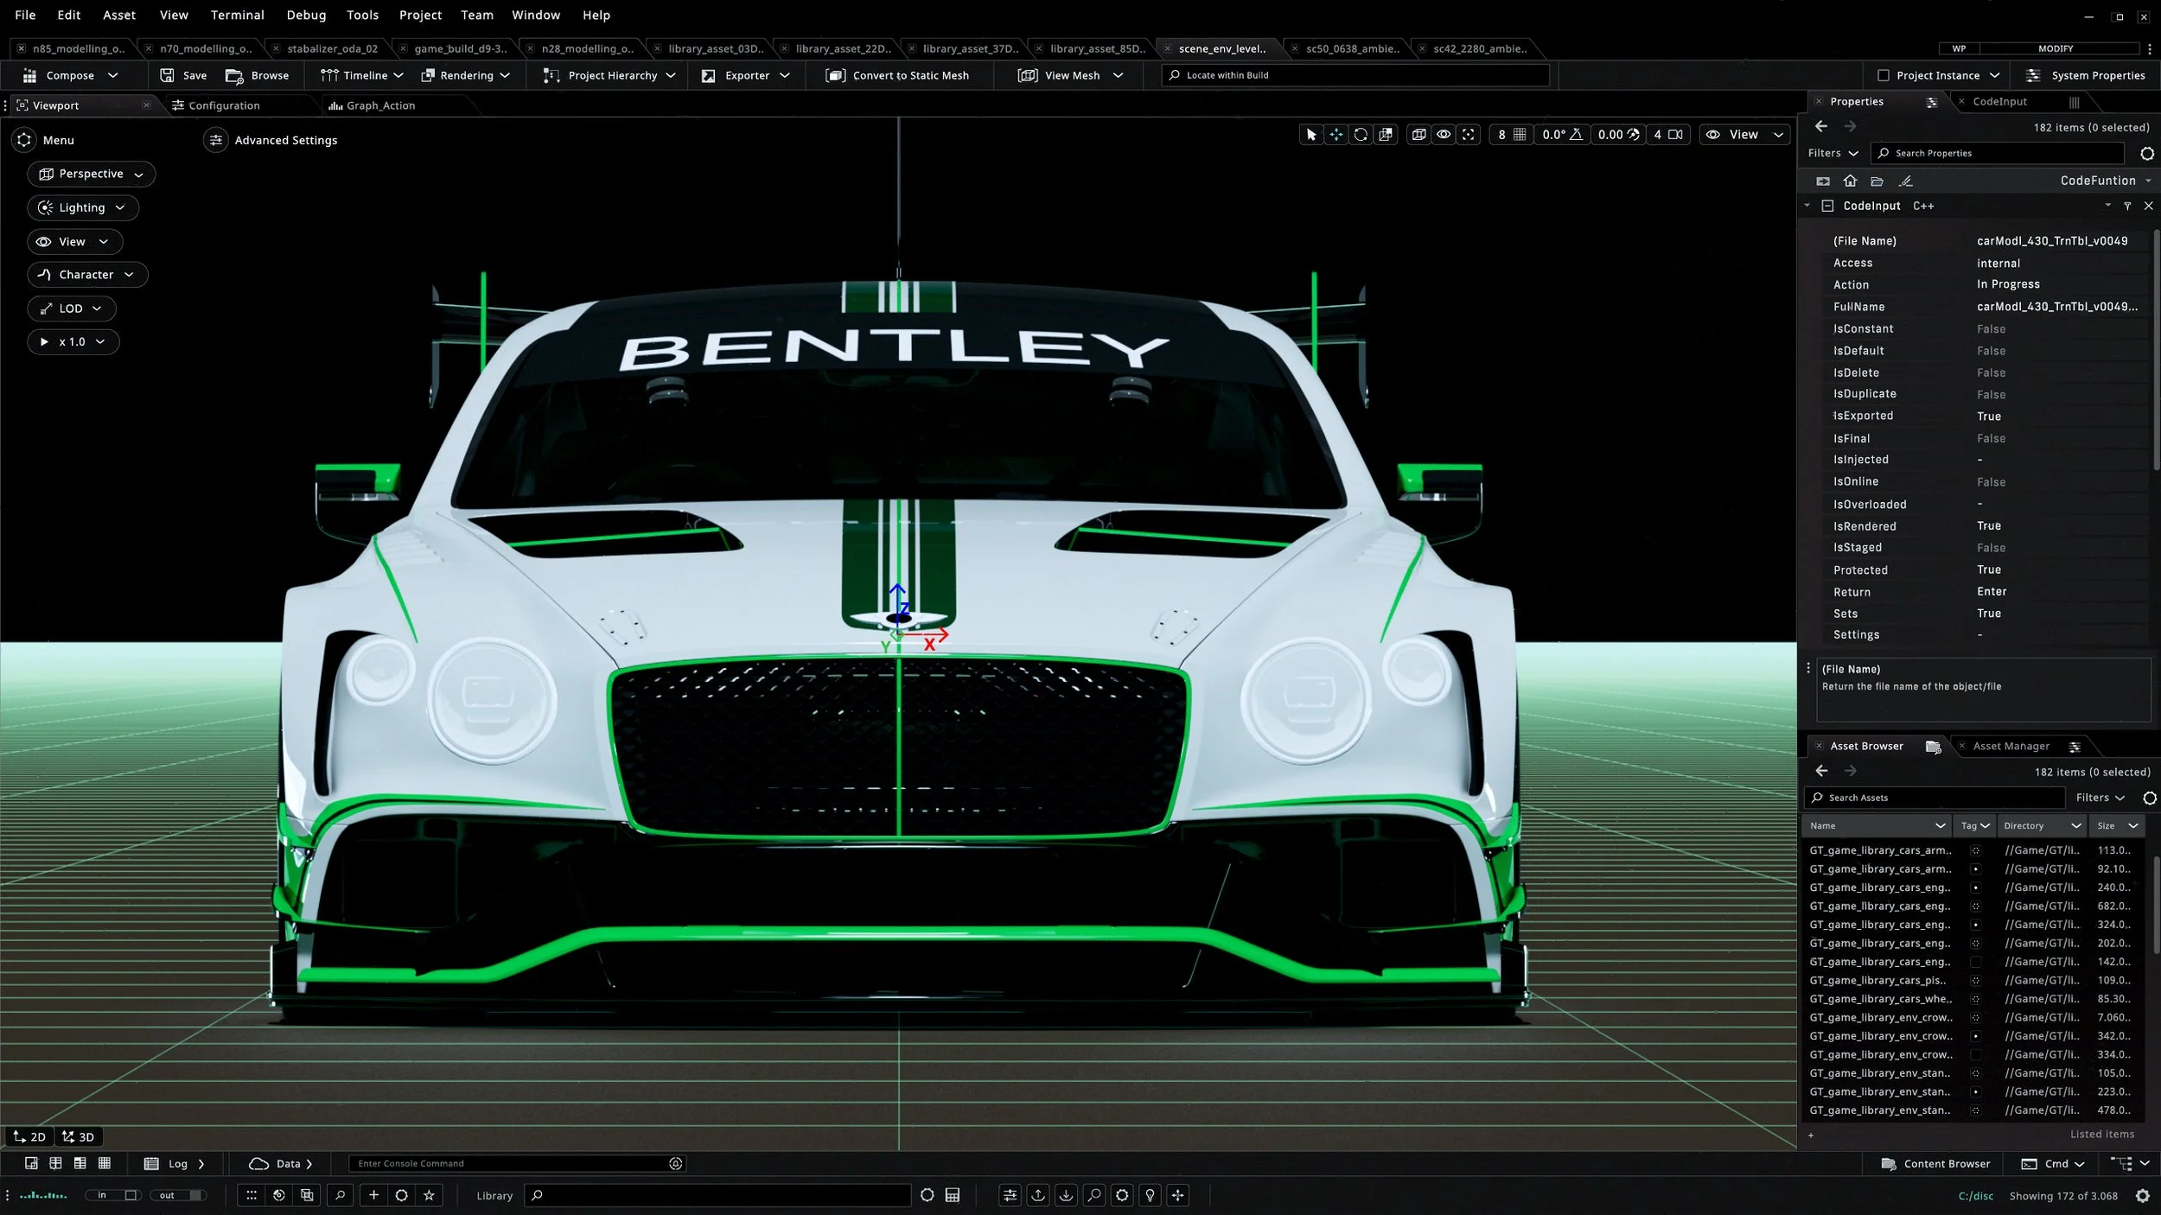Click the frame selection focus icon
The image size is (2161, 1215).
(x=1469, y=135)
